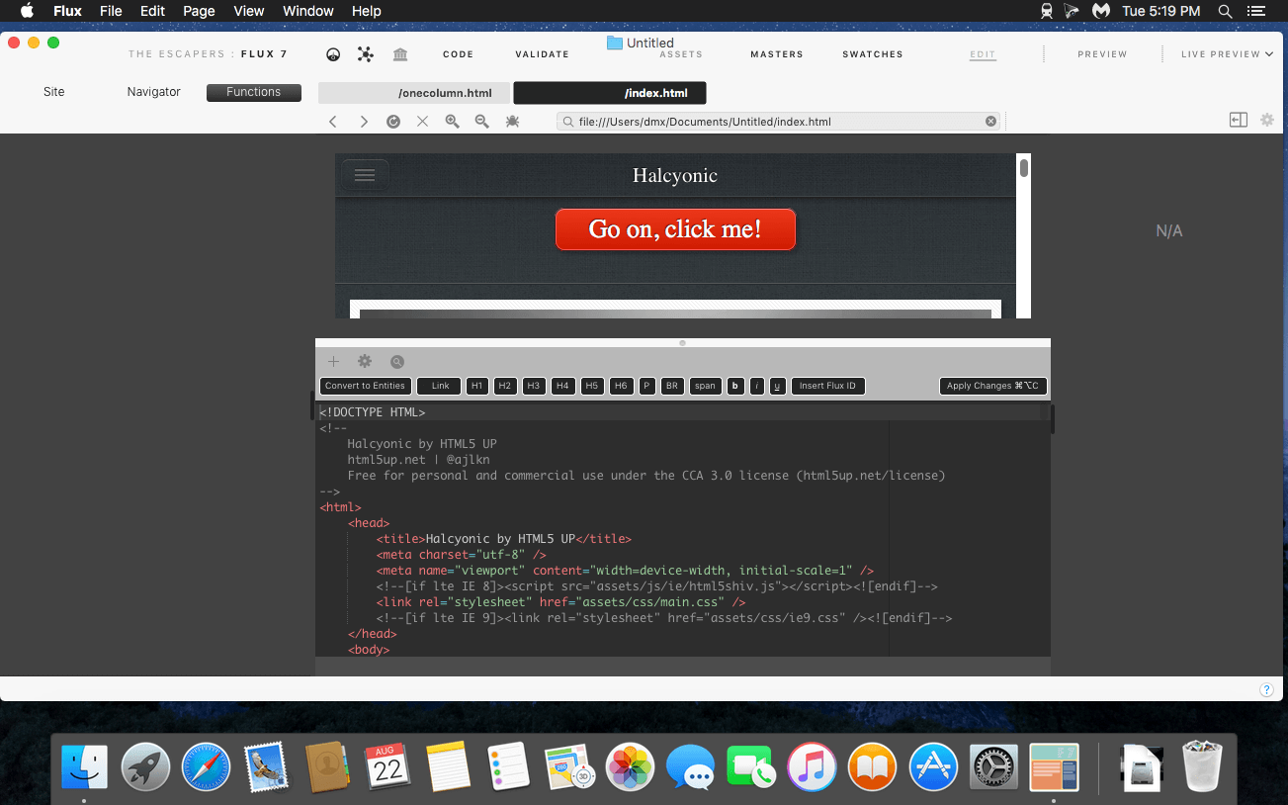Open the Apple menu
This screenshot has width=1288, height=805.
(x=27, y=11)
